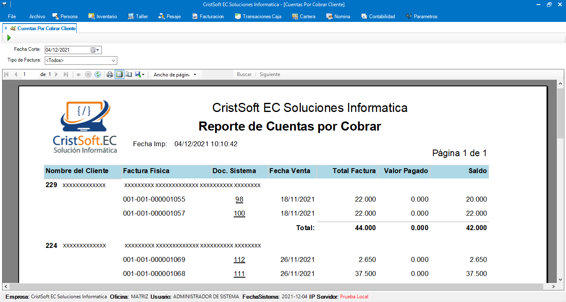Click client code 229
566x302 pixels.
pos(51,185)
